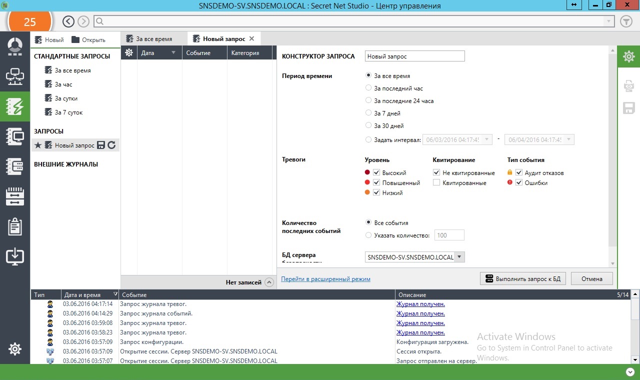640x380 pixels.
Task: Click the save disk icon in the right panel
Action: [x=628, y=108]
